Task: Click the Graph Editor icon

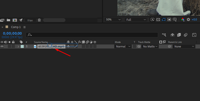Action: click(194, 35)
